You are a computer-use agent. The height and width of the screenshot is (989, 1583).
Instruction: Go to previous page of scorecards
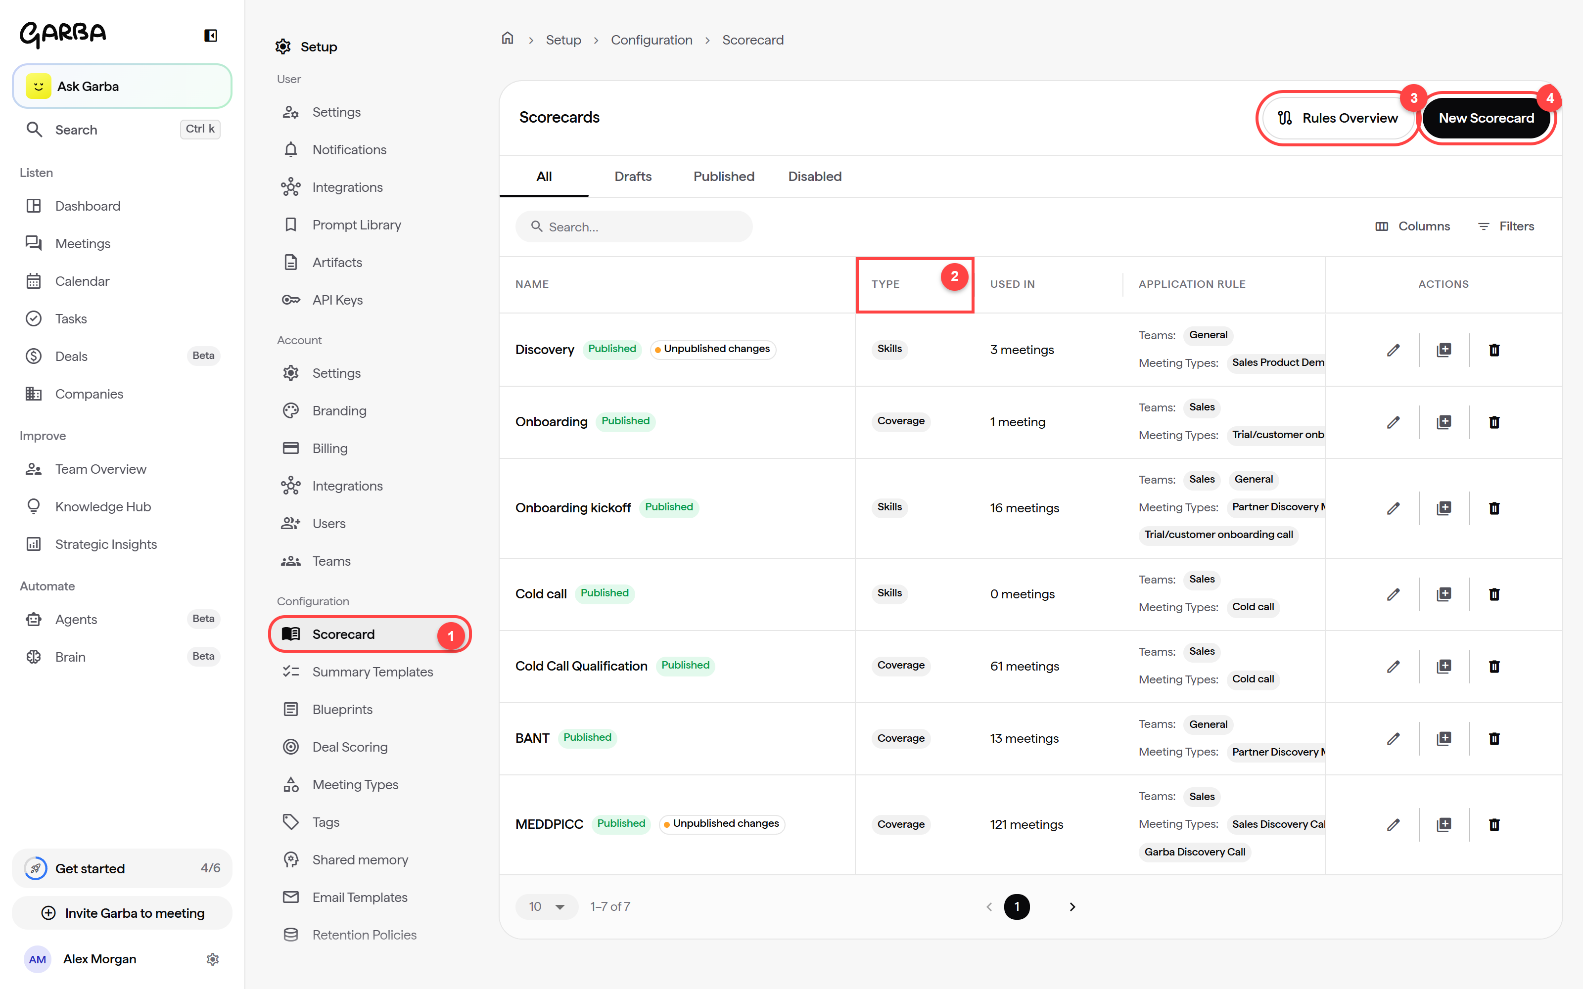pos(989,906)
